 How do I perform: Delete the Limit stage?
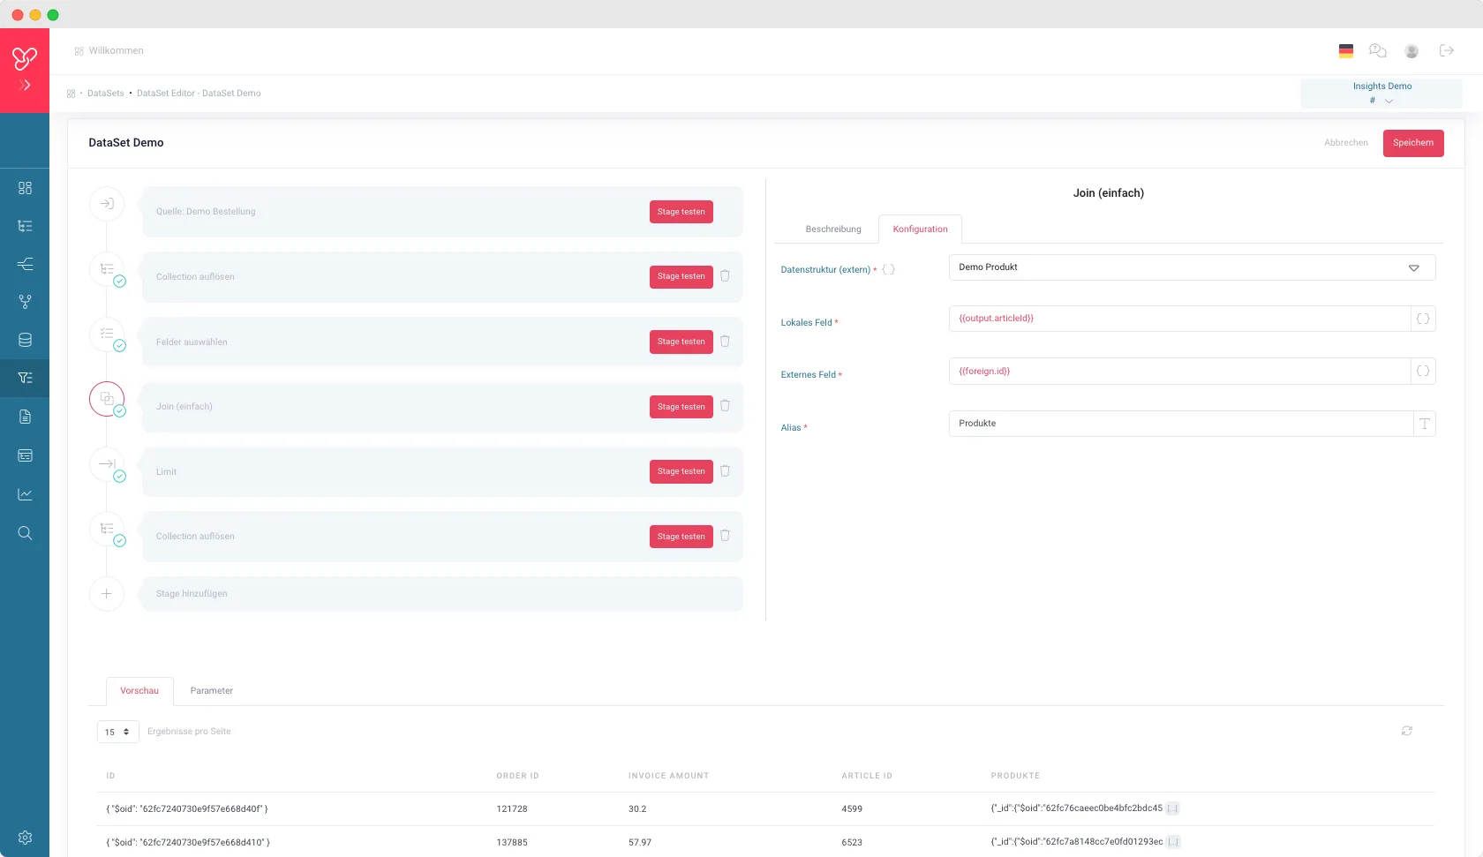click(x=725, y=471)
